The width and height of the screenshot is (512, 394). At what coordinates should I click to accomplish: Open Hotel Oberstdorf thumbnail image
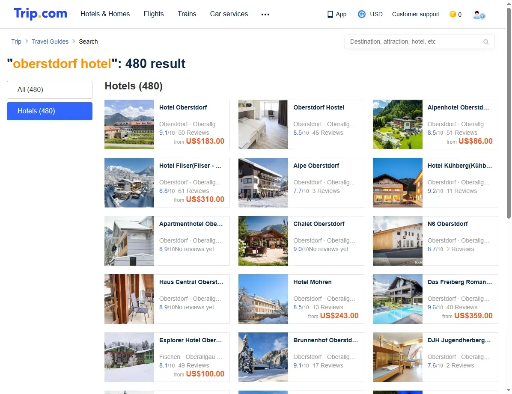(129, 124)
